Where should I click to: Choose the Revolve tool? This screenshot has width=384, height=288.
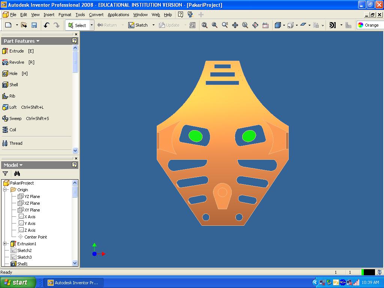click(x=17, y=62)
